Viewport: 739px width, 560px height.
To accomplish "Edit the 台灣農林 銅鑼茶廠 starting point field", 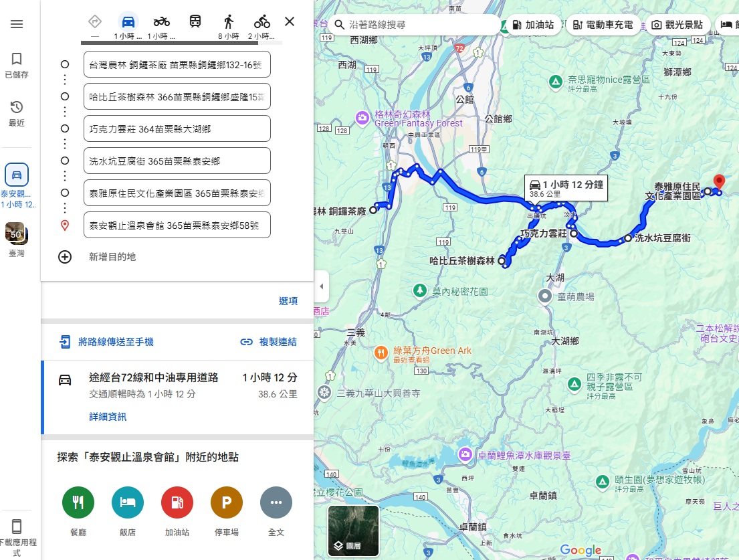I will (177, 65).
